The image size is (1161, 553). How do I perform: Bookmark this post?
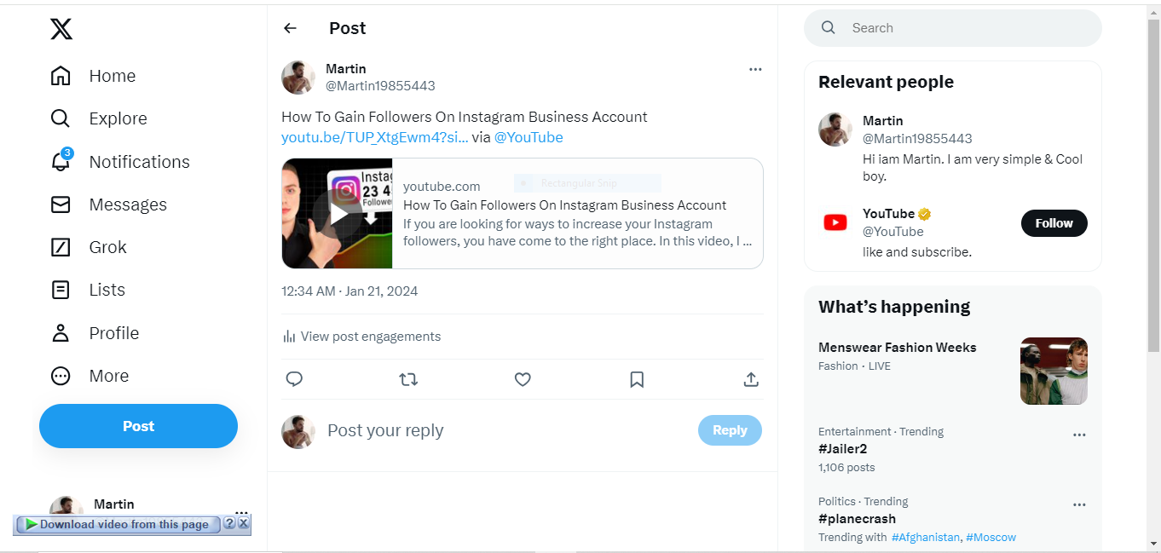(637, 379)
